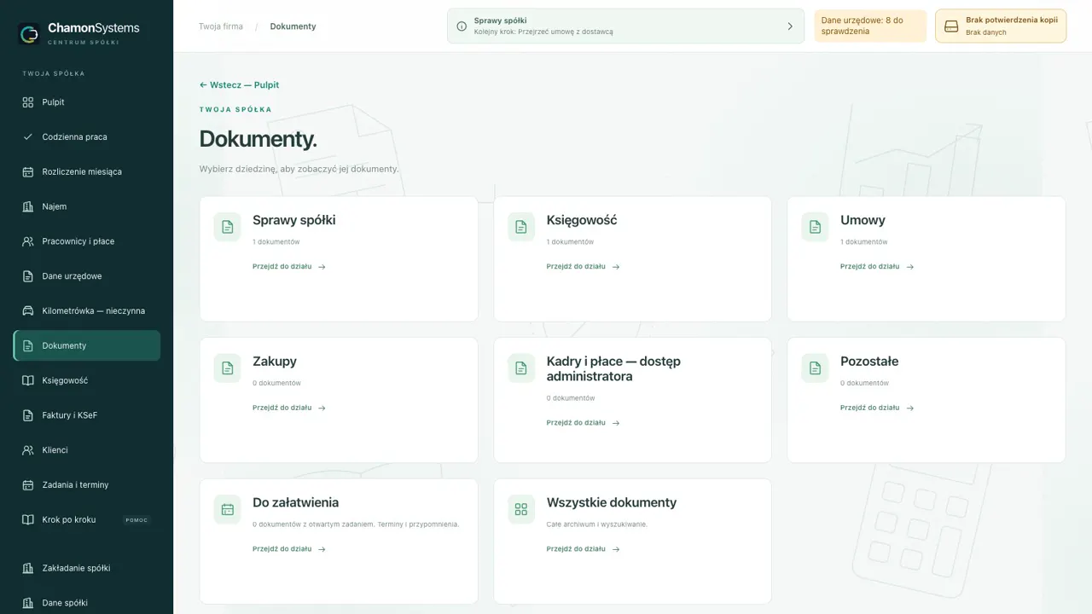Screen dimensions: 1092x614
Task: Click the Całe archiwum i wyszukiwanie description
Action: (597, 524)
